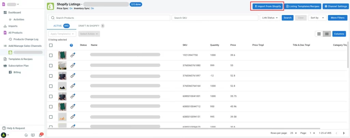This screenshot has width=350, height=138.
Task: Click the link icon for SKU 6085010094151
Action: tap(72, 117)
